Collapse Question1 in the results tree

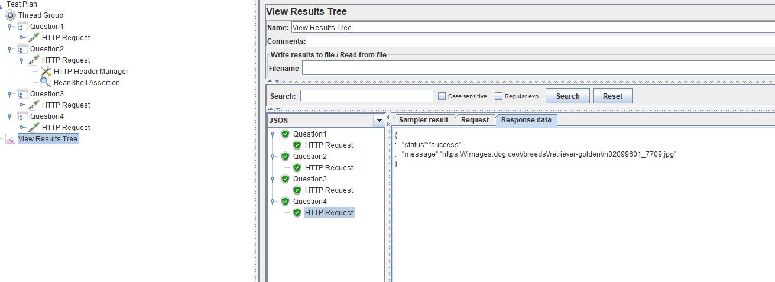tap(273, 134)
